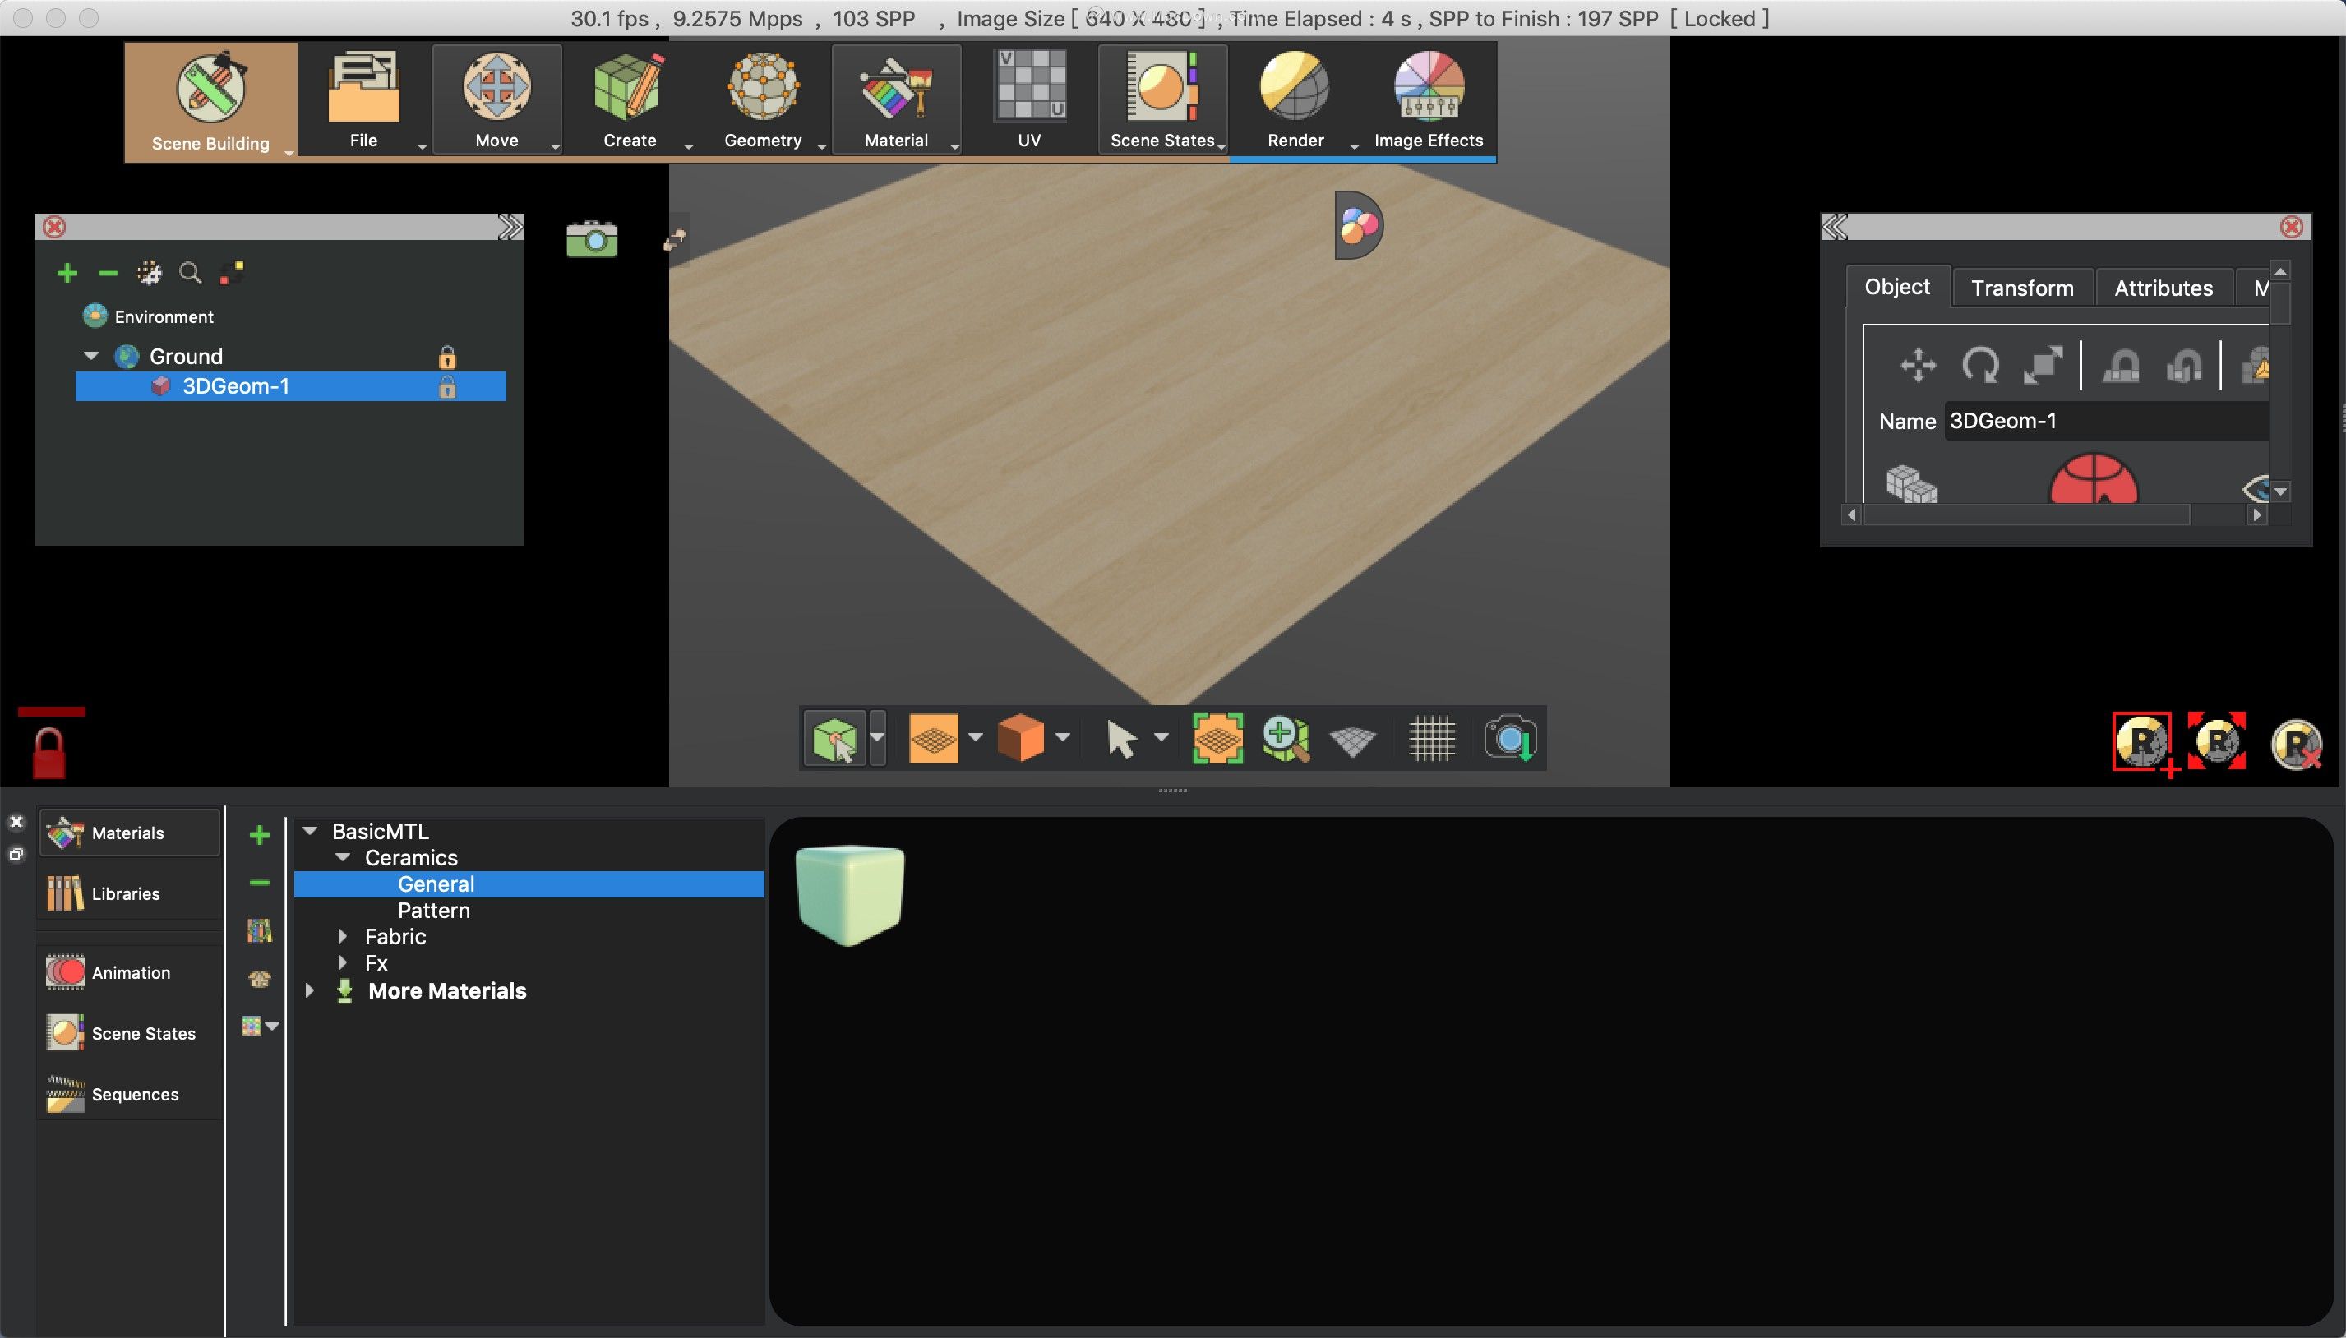Click the green cube selection mode icon
The height and width of the screenshot is (1338, 2346).
tap(834, 738)
